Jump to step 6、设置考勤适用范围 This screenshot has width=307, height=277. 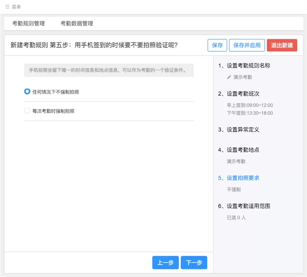tap(244, 206)
